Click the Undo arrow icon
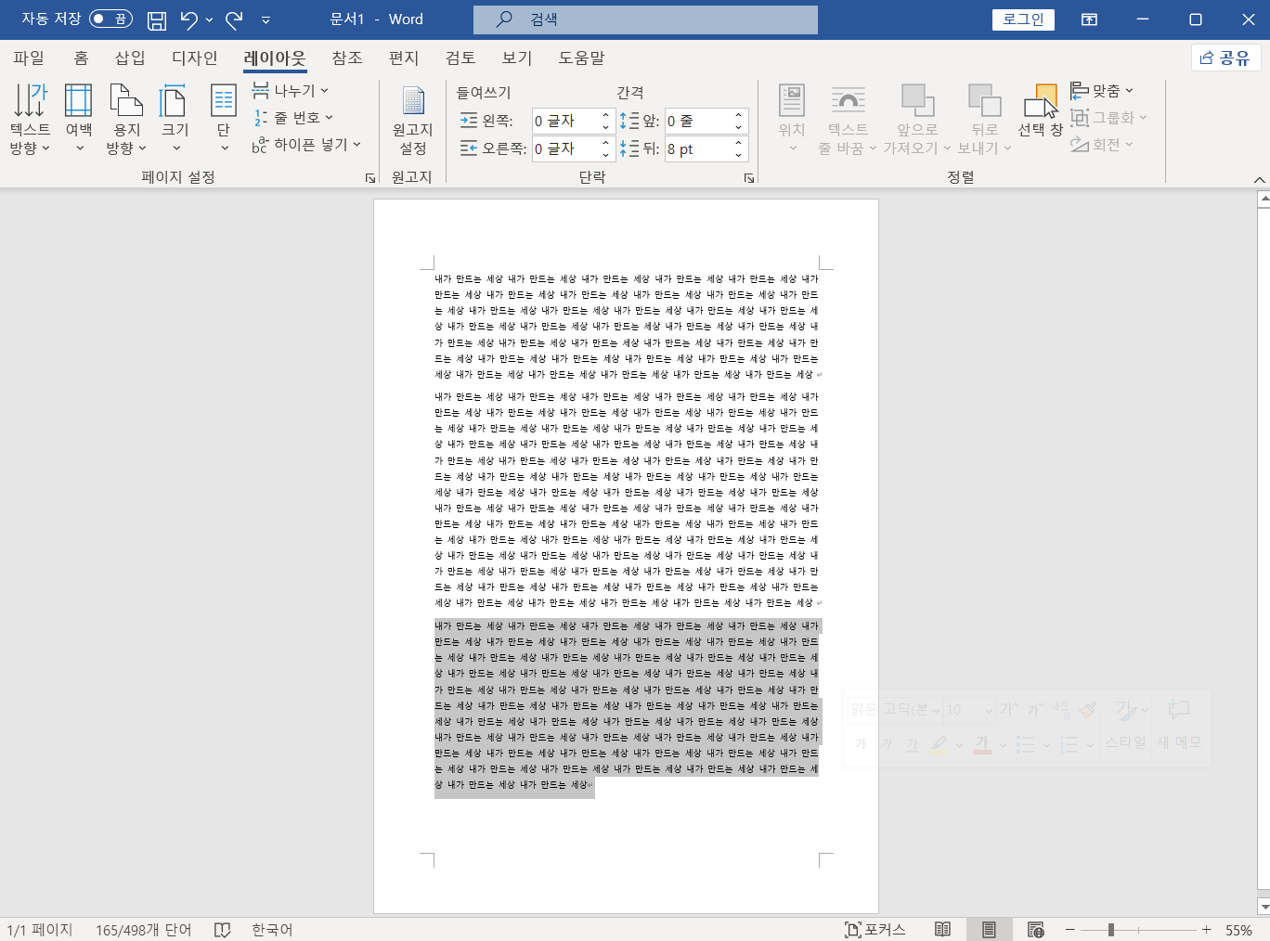Screen dimensions: 1270x941 click(189, 19)
